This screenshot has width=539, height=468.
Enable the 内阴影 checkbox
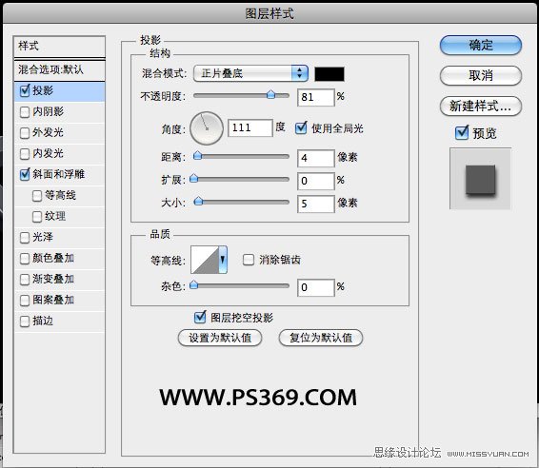coord(25,112)
